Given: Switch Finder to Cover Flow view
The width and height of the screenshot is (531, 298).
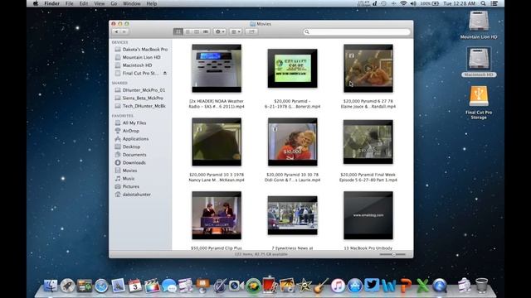Looking at the screenshot, I should point(206,31).
